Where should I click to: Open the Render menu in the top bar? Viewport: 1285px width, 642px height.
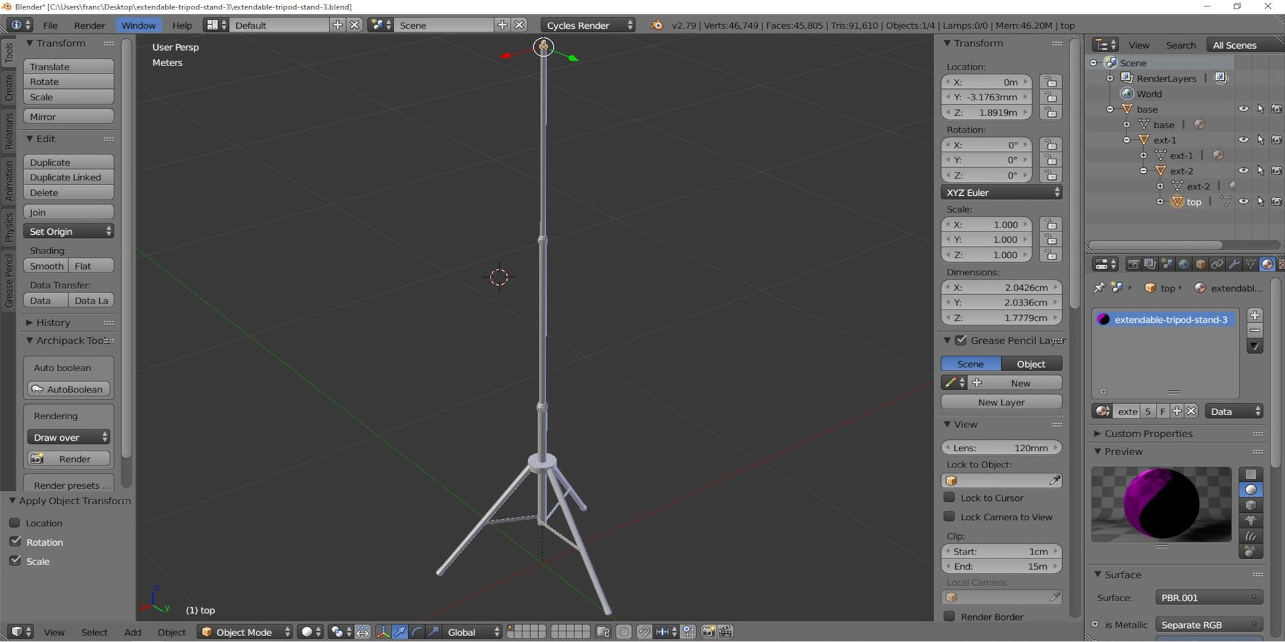click(x=89, y=25)
